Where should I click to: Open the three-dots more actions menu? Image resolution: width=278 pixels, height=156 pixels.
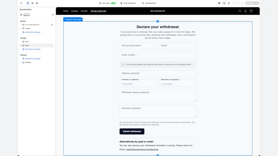point(243,3)
